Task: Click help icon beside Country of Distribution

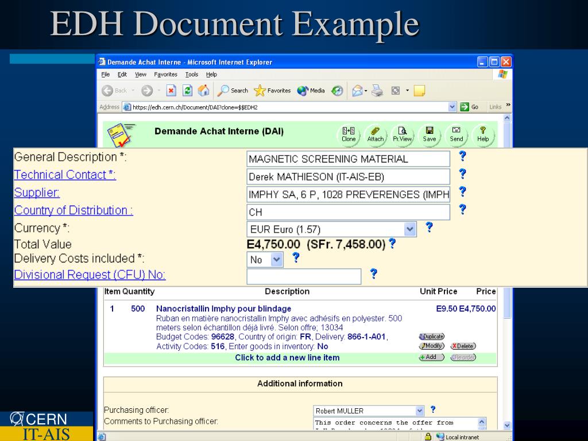Action: point(463,209)
